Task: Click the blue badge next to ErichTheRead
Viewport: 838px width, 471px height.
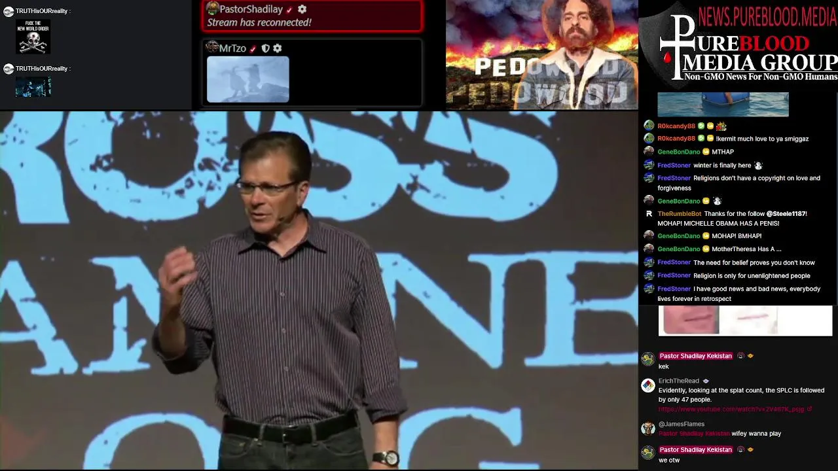Action: pyautogui.click(x=706, y=381)
